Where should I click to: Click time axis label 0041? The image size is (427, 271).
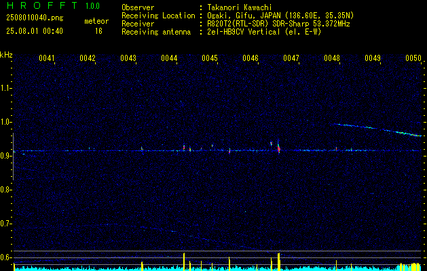point(47,58)
